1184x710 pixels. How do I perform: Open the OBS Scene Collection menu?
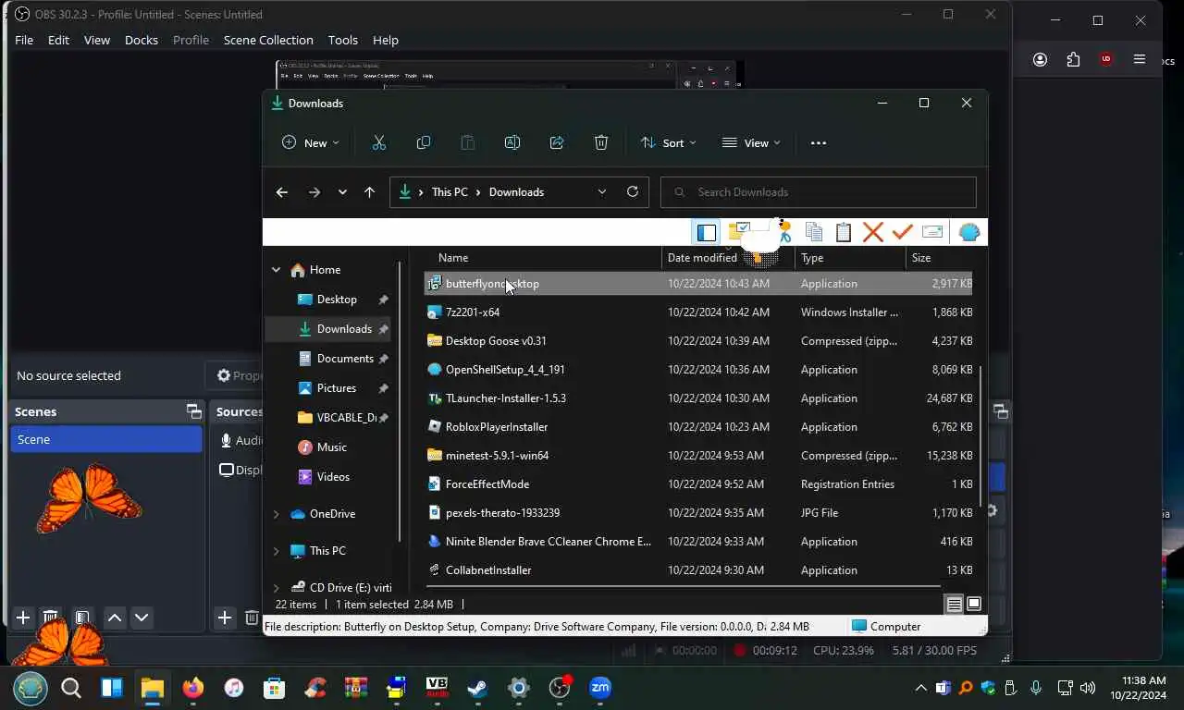coord(268,40)
